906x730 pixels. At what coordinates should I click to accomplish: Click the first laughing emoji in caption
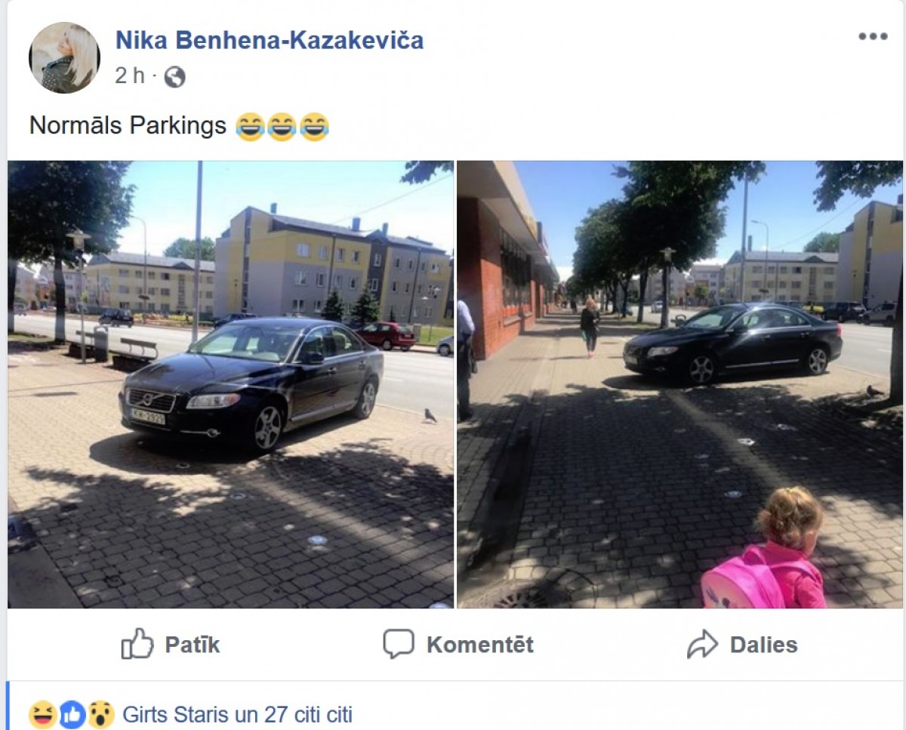pyautogui.click(x=250, y=126)
